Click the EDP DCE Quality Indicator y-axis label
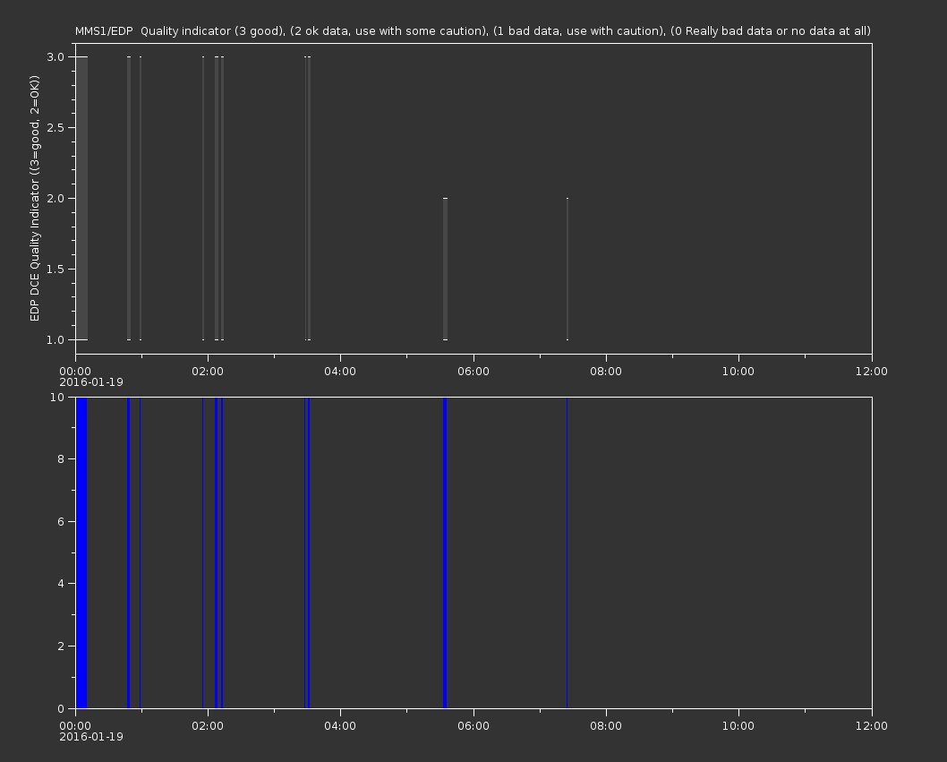The height and width of the screenshot is (762, 947). [x=34, y=198]
